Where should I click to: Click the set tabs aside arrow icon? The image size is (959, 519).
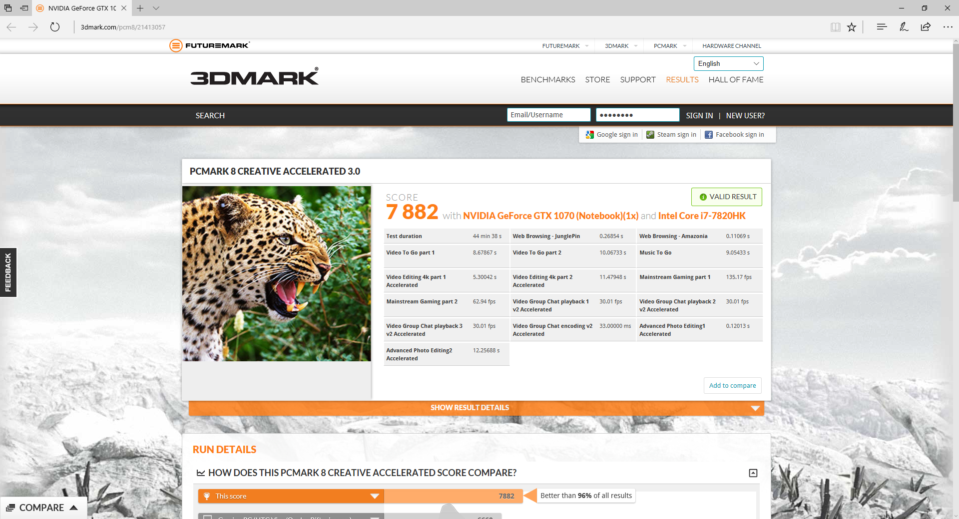tap(24, 8)
